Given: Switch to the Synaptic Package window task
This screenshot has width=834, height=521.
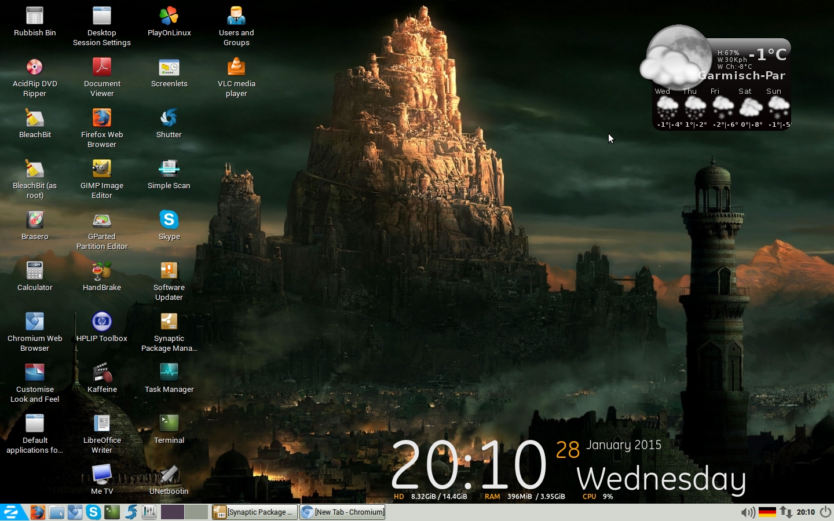Looking at the screenshot, I should (x=255, y=512).
